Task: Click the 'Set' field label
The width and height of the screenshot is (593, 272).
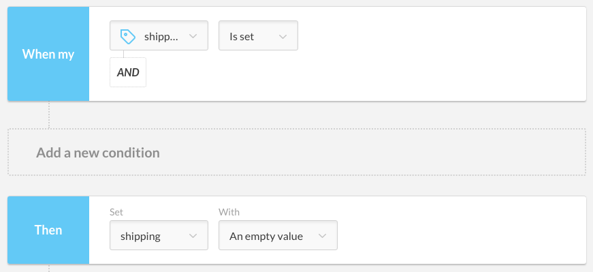Action: point(116,212)
